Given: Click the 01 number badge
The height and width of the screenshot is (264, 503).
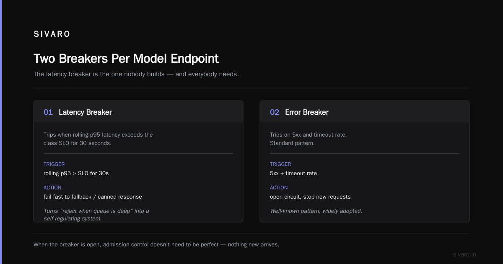Looking at the screenshot, I should tap(48, 112).
